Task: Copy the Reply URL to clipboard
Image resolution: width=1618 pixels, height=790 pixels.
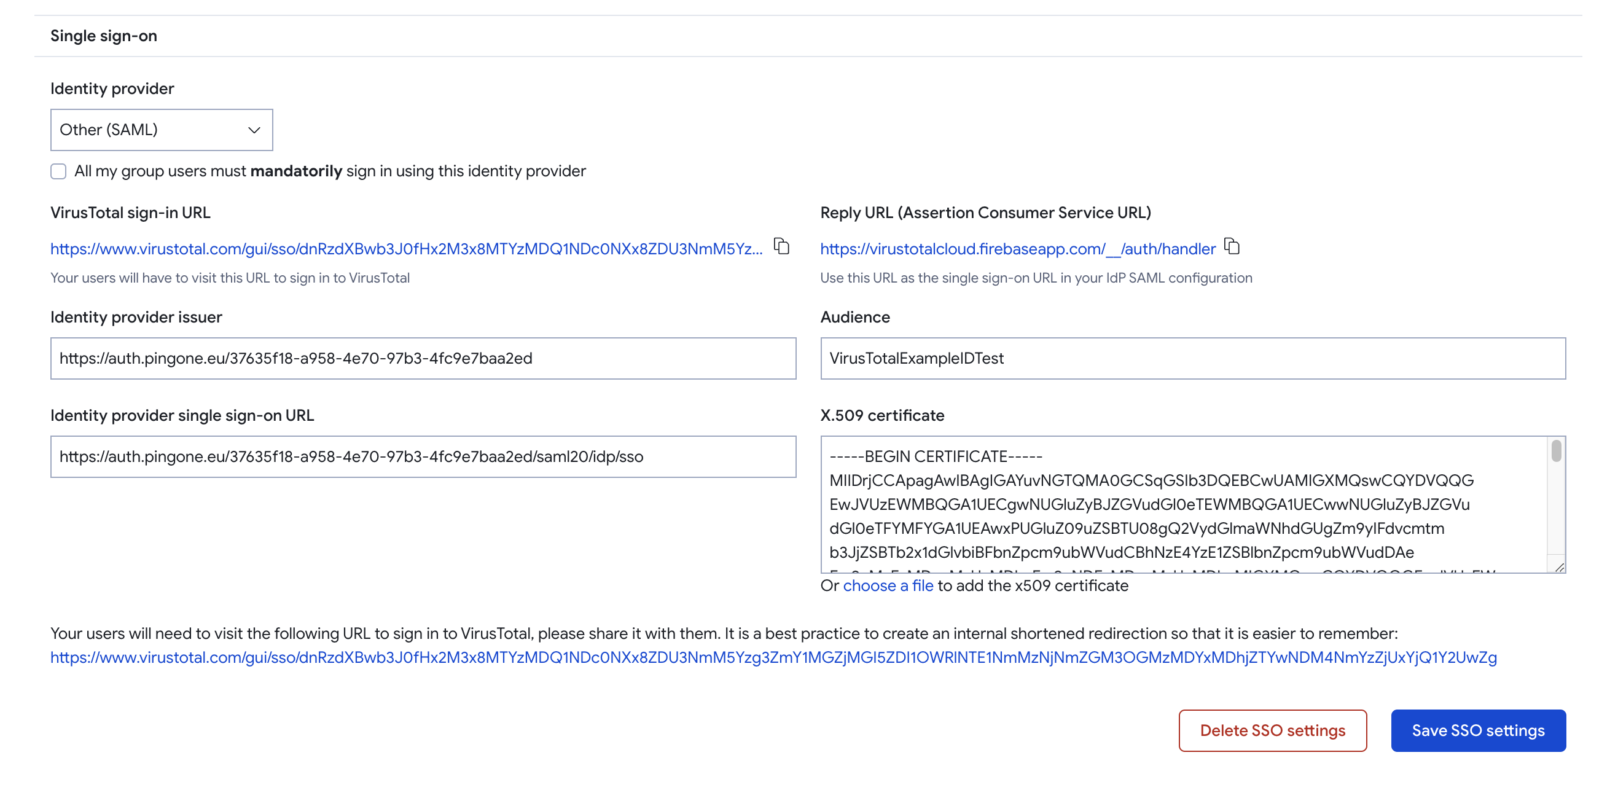Action: (x=1232, y=246)
